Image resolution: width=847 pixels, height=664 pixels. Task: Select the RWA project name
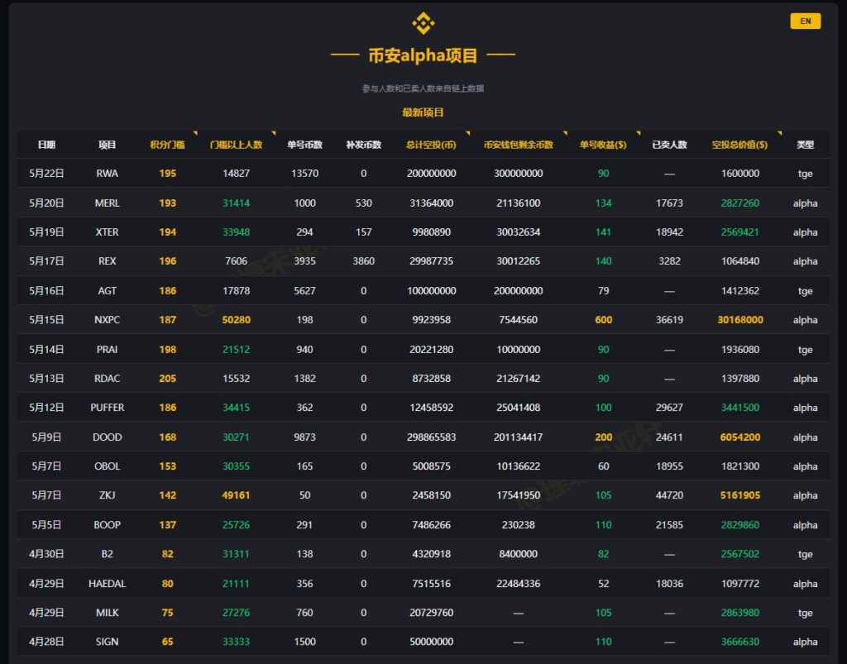coord(107,174)
